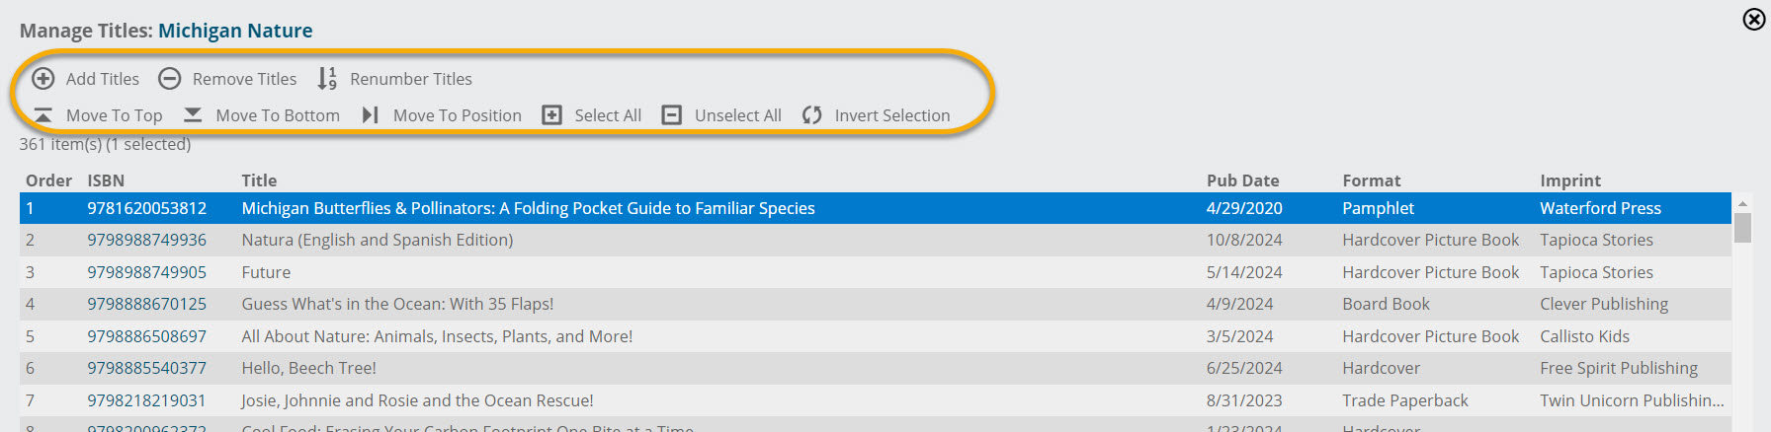Click the Imprint column header

pyautogui.click(x=1570, y=180)
